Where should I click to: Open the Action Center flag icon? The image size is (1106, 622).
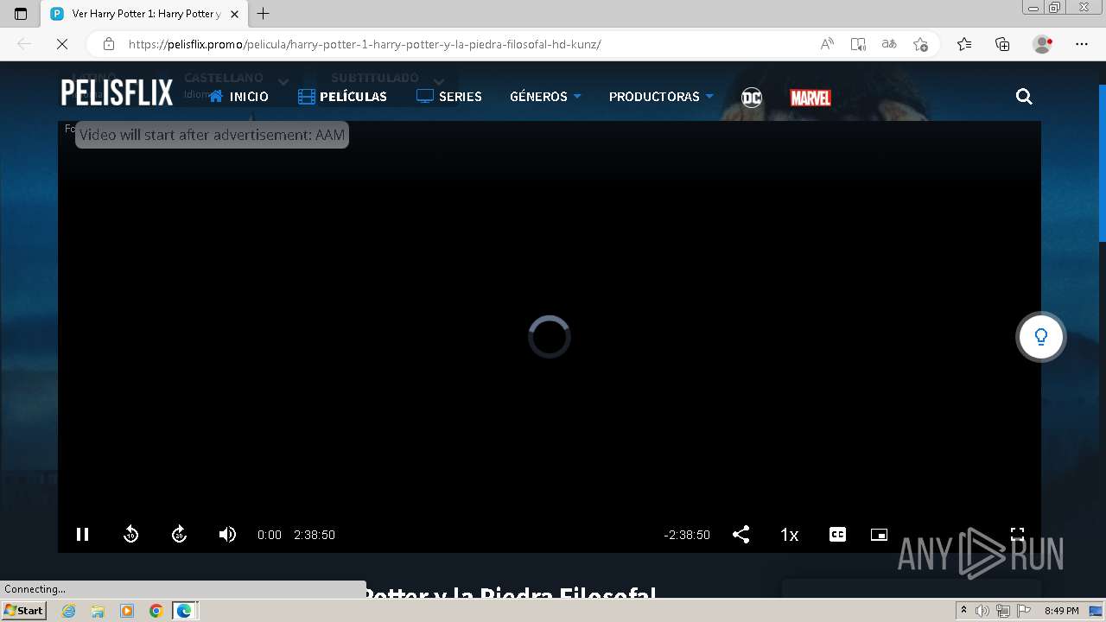(x=1024, y=611)
